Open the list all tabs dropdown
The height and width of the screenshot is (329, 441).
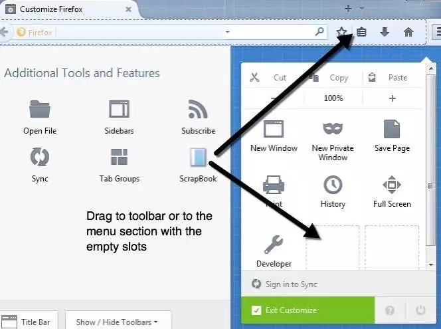coord(362,9)
